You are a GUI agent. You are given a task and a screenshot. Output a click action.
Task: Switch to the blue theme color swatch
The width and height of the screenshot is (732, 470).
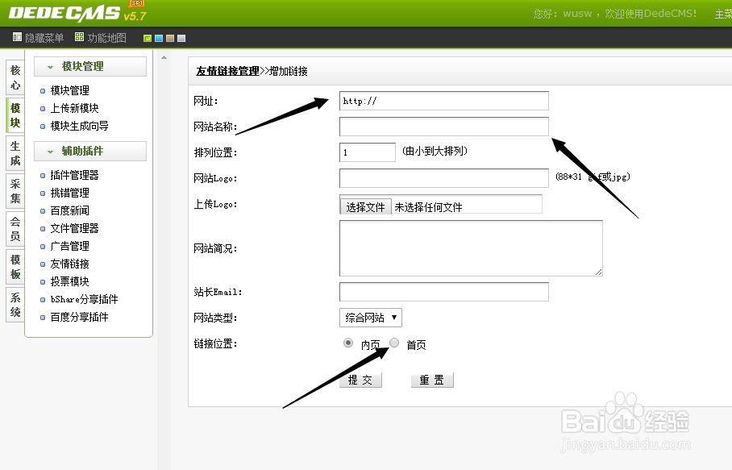click(x=159, y=37)
